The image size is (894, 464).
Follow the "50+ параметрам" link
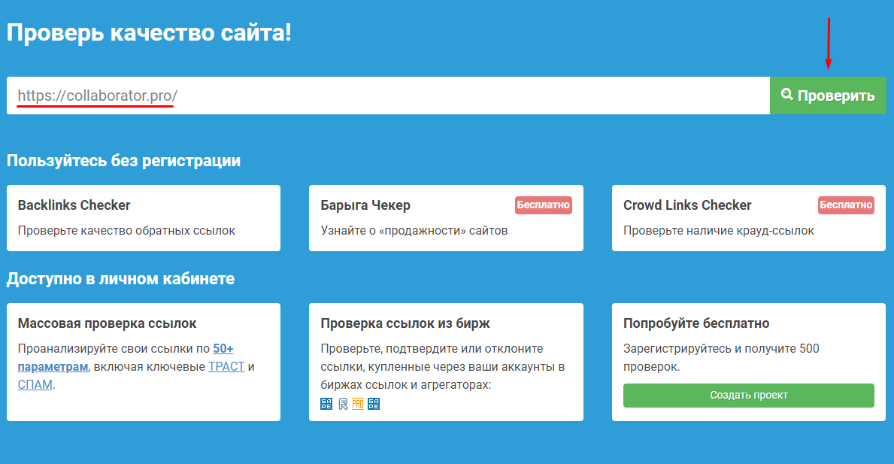click(x=223, y=349)
